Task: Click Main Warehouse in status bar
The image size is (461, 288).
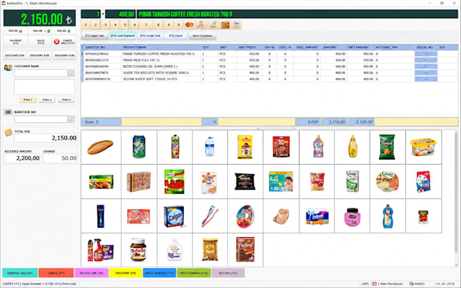Action: pyautogui.click(x=390, y=284)
